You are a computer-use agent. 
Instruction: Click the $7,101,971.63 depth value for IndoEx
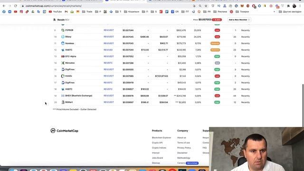(161, 76)
